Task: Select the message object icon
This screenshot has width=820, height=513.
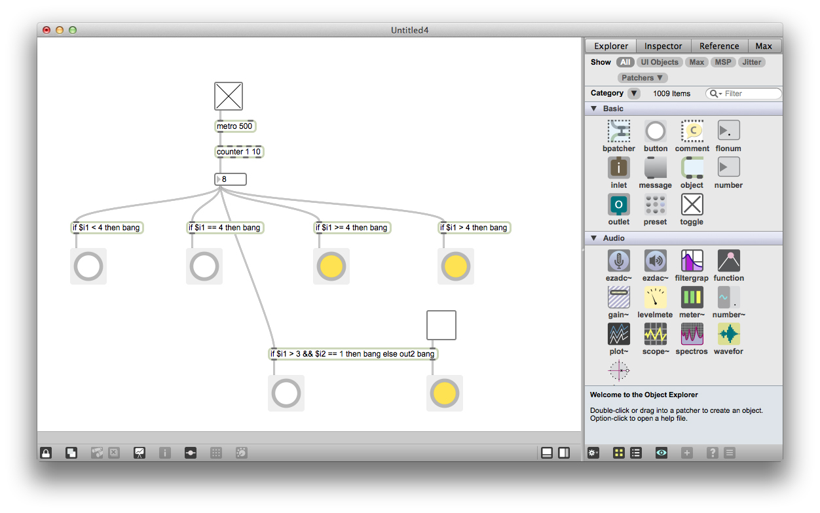Action: [656, 168]
